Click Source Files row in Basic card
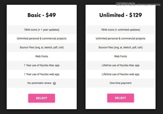Image resolution: width=163 pixels, height=114 pixels. 42,47
